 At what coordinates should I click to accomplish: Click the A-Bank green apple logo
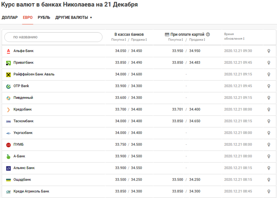point(8,156)
